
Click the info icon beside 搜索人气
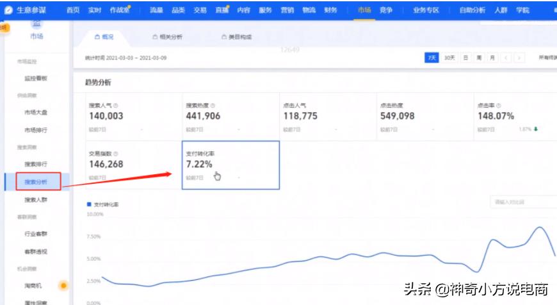115,106
